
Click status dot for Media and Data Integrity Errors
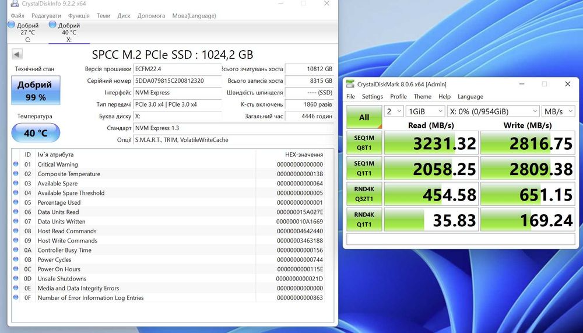pos(16,288)
